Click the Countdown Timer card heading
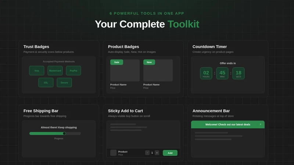The width and height of the screenshot is (294, 165). coord(209,47)
